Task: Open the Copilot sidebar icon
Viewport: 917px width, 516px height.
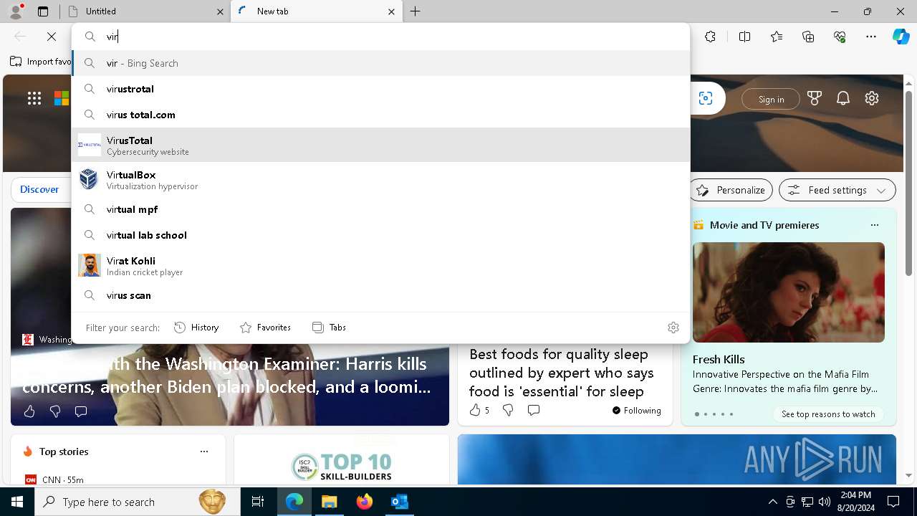Action: (901, 37)
